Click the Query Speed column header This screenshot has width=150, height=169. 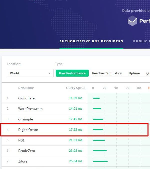pos(76,88)
